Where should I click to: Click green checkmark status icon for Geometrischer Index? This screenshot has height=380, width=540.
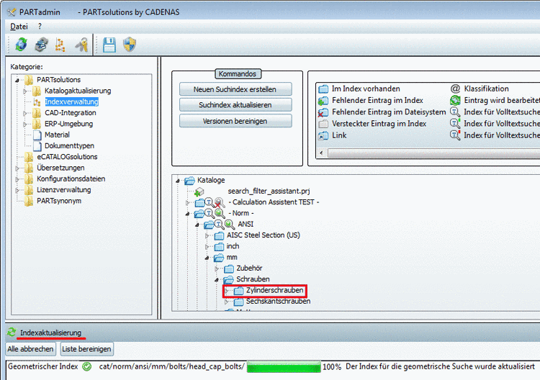tap(87, 367)
